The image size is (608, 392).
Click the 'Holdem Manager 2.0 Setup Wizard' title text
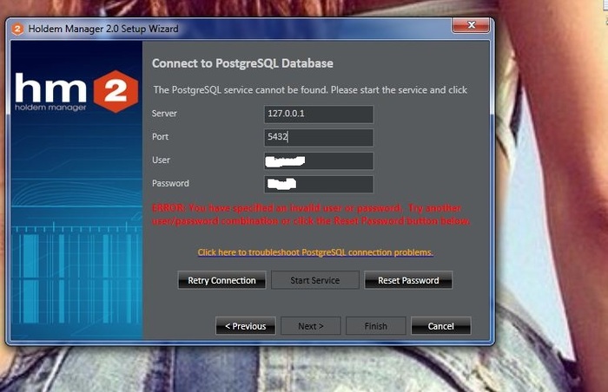[103, 29]
